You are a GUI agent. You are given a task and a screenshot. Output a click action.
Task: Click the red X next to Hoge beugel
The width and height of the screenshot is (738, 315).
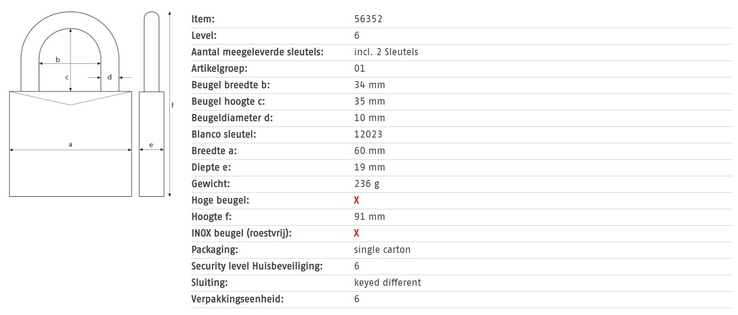(x=356, y=200)
